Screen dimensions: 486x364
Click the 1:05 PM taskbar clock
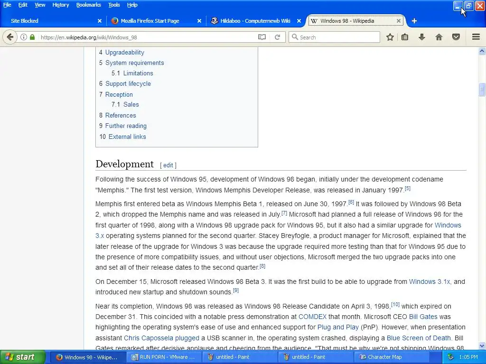[468, 357]
